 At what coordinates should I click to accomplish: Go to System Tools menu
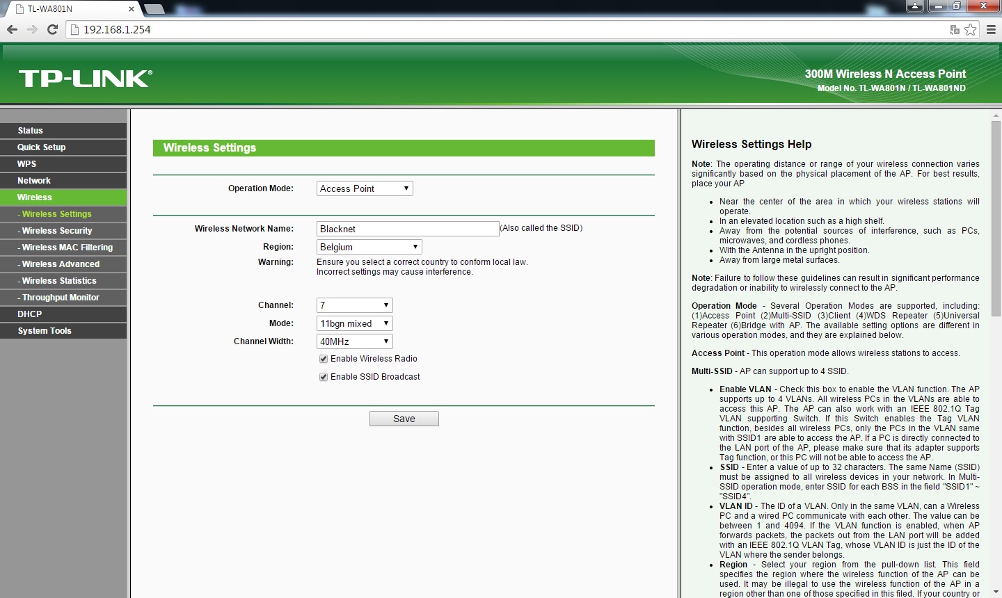pyautogui.click(x=45, y=331)
